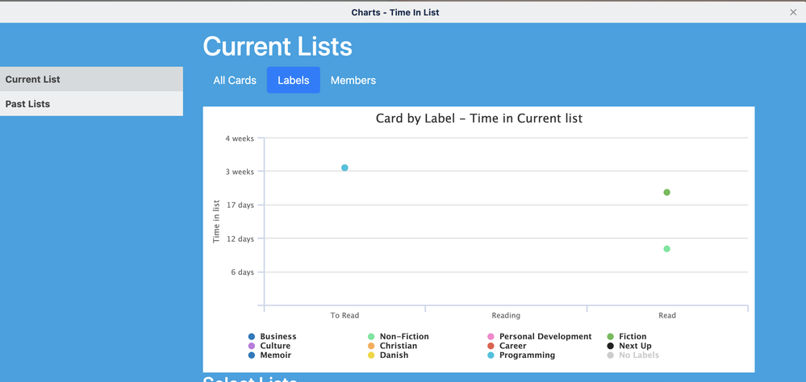Toggle the Danish legend entry
Viewport: 806px width, 382px height.
[x=388, y=355]
